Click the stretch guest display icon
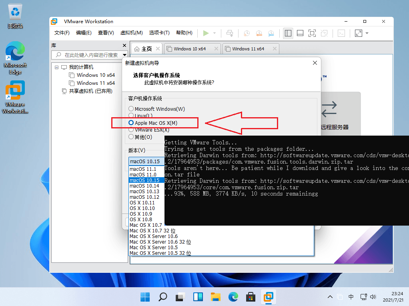409x306 pixels. tap(359, 33)
